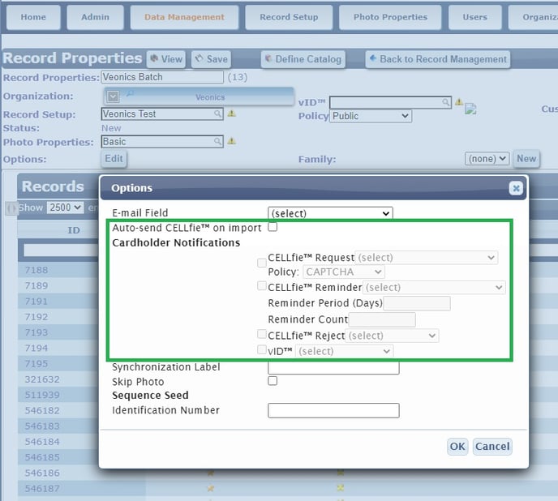Select the Data Management tab
This screenshot has width=558, height=501.
pyautogui.click(x=184, y=17)
